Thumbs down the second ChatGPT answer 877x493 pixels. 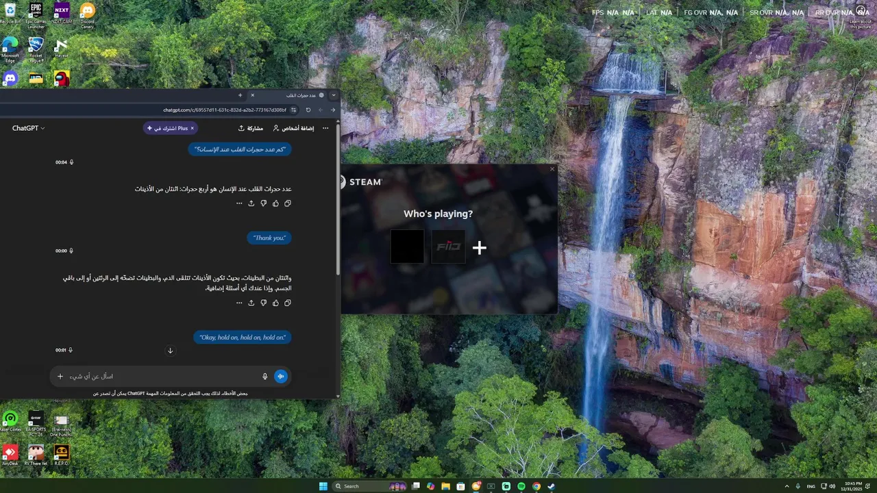pyautogui.click(x=263, y=303)
